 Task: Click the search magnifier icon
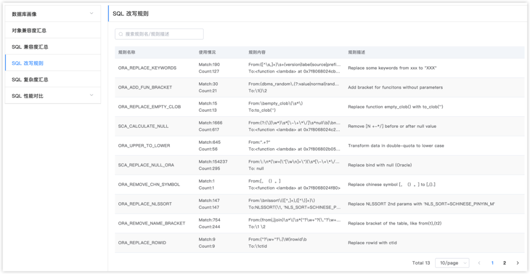click(121, 34)
